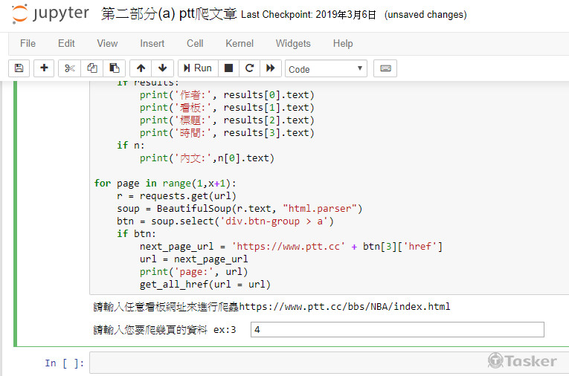Expand the Widgets menu
The width and height of the screenshot is (569, 376).
293,43
